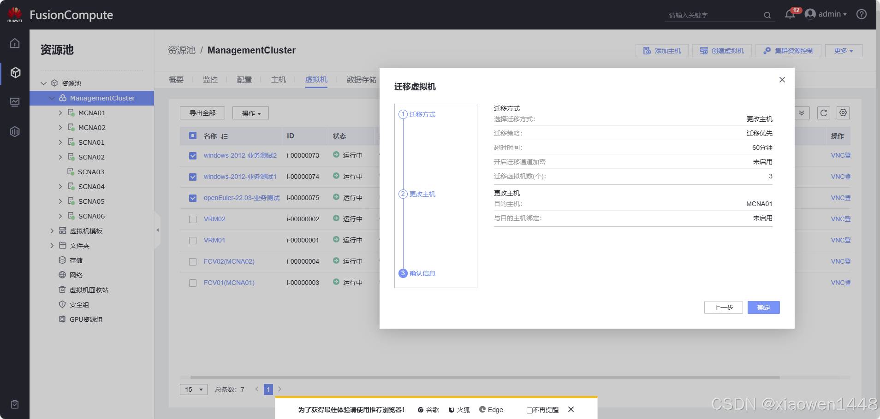
Task: Click the 确定 button in dialog
Action: pyautogui.click(x=763, y=307)
